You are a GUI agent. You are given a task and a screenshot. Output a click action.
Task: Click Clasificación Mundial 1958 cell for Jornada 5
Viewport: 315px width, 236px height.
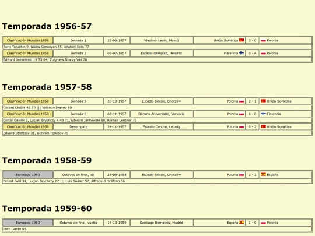click(x=28, y=101)
